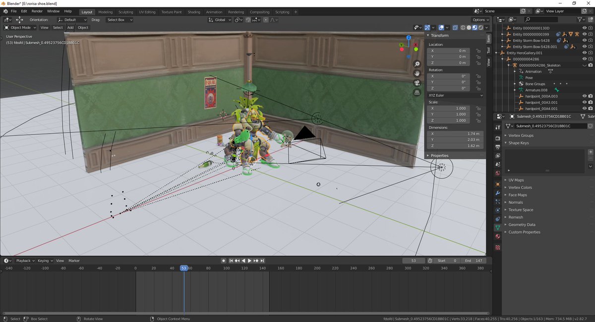Toggle camera view gizmo button

417,83
